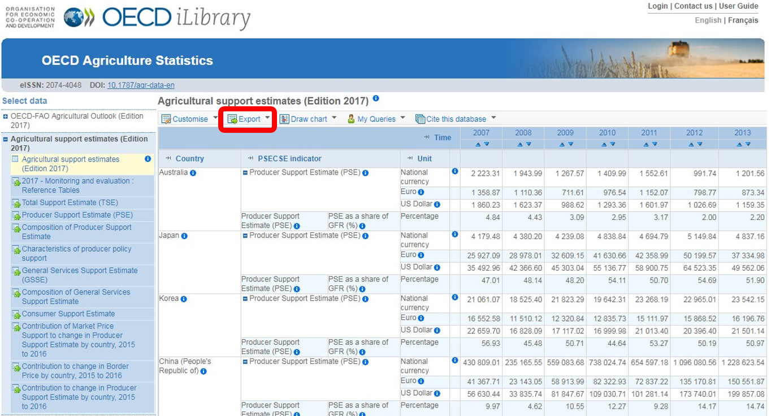Click the Total Support Estimate query icon
This screenshot has height=416, width=771.
pyautogui.click(x=16, y=203)
